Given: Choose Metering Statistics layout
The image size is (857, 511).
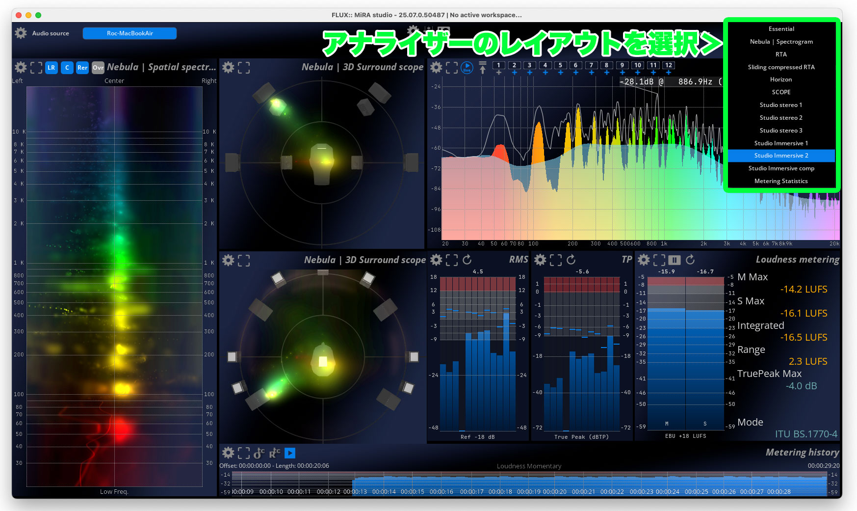Looking at the screenshot, I should coord(781,181).
